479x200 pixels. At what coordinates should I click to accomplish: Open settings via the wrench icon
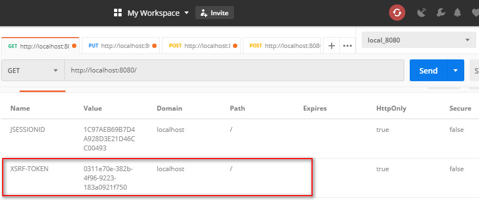click(440, 13)
